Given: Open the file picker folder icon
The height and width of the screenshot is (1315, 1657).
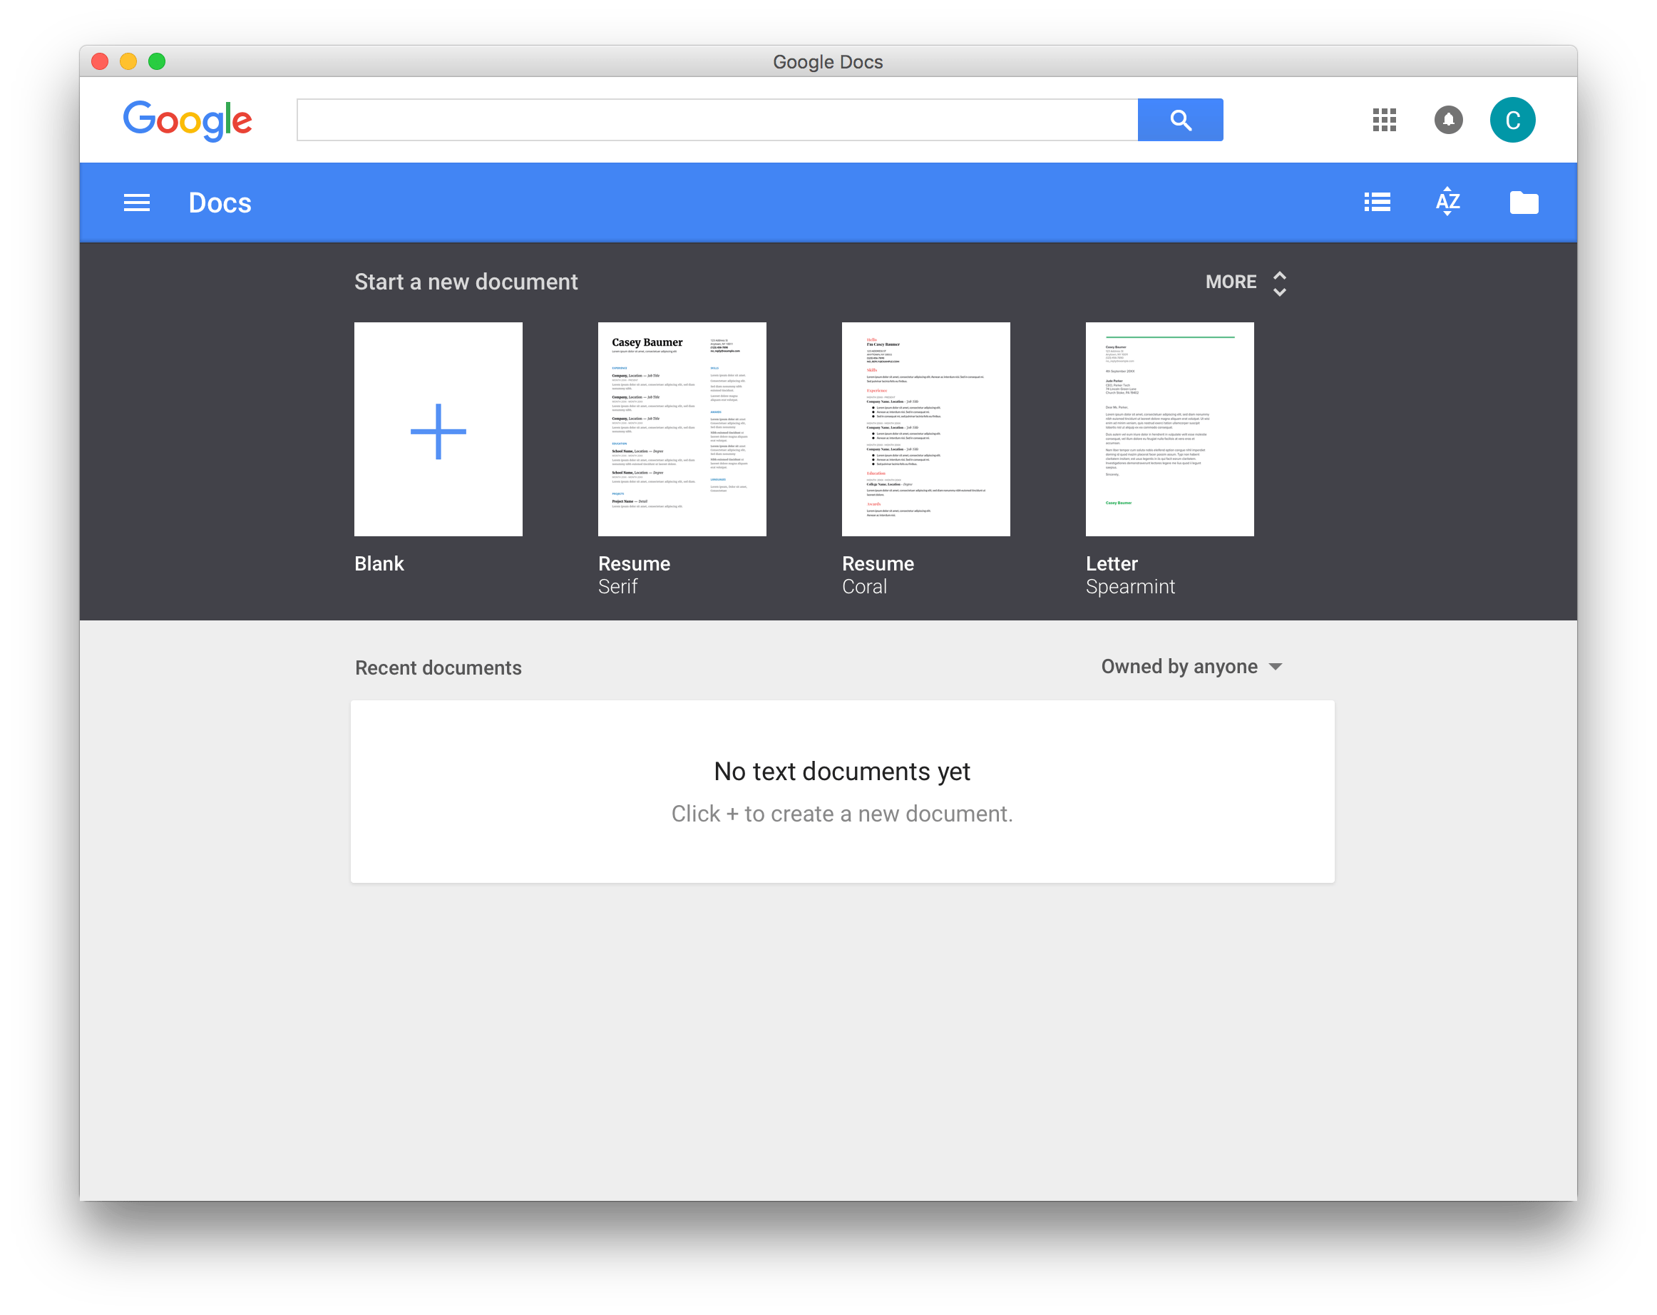Looking at the screenshot, I should (x=1523, y=203).
